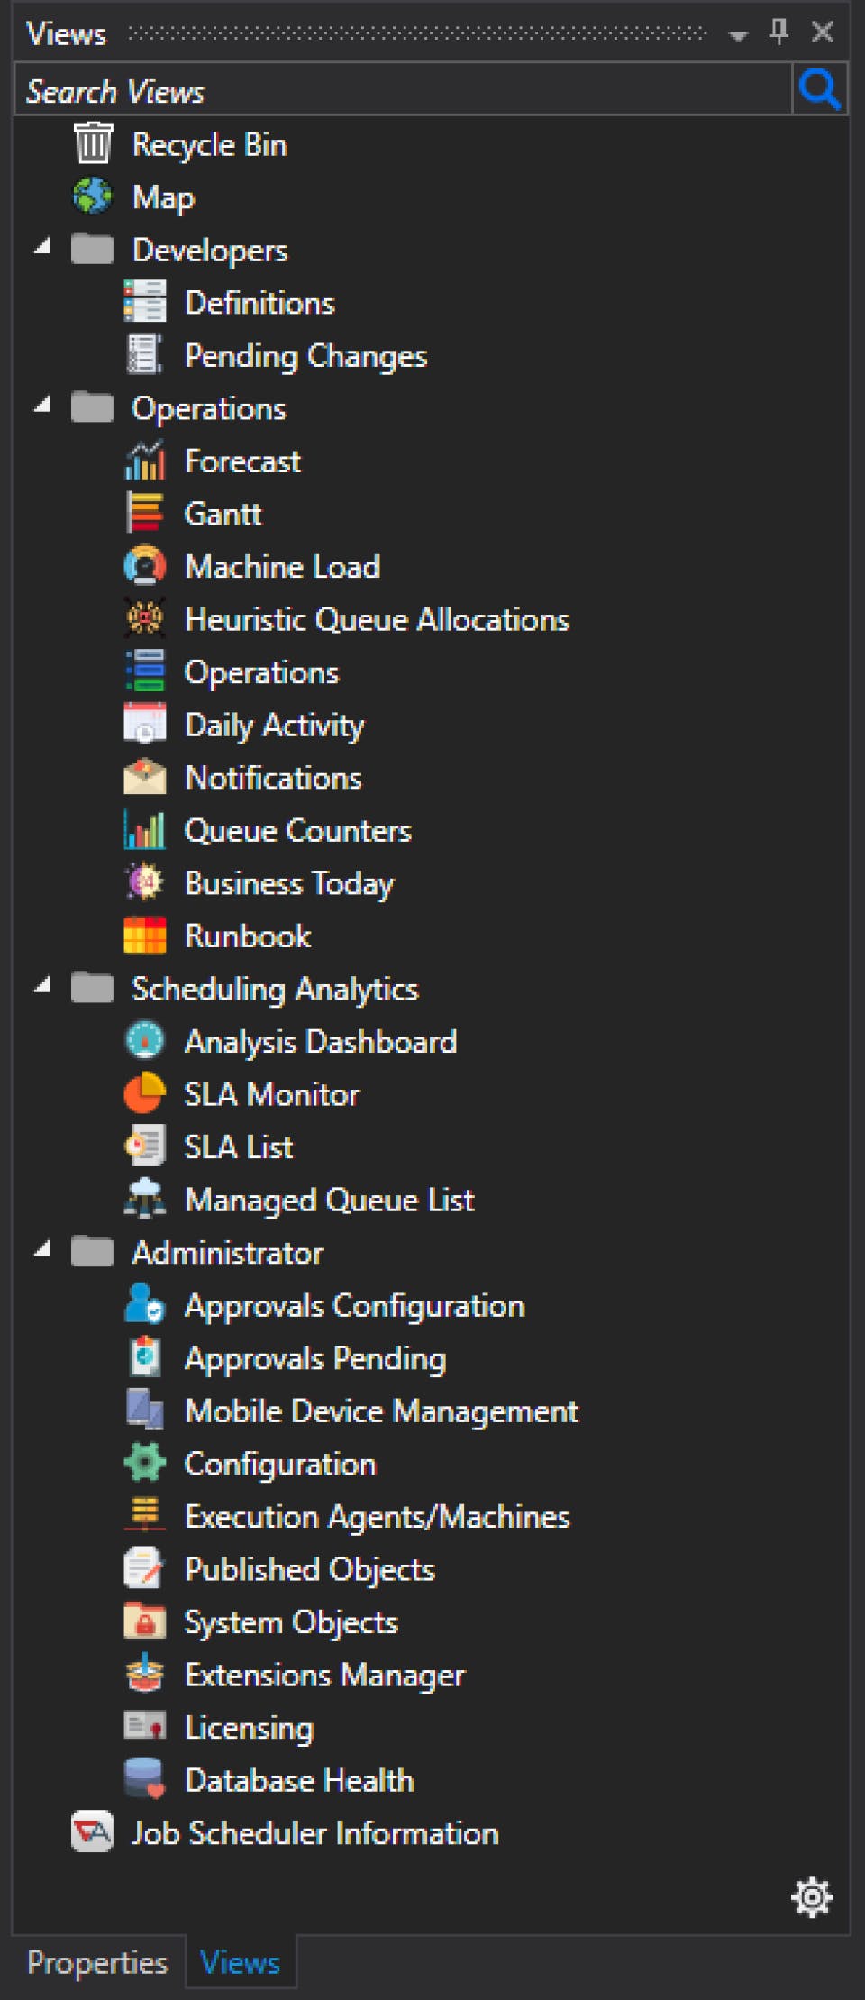
Task: Collapse the Operations folder arrow
Action: [x=42, y=406]
